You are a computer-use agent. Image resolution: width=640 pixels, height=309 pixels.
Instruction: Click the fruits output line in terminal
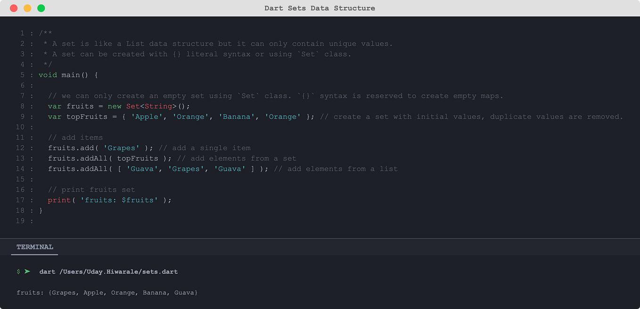(107, 292)
